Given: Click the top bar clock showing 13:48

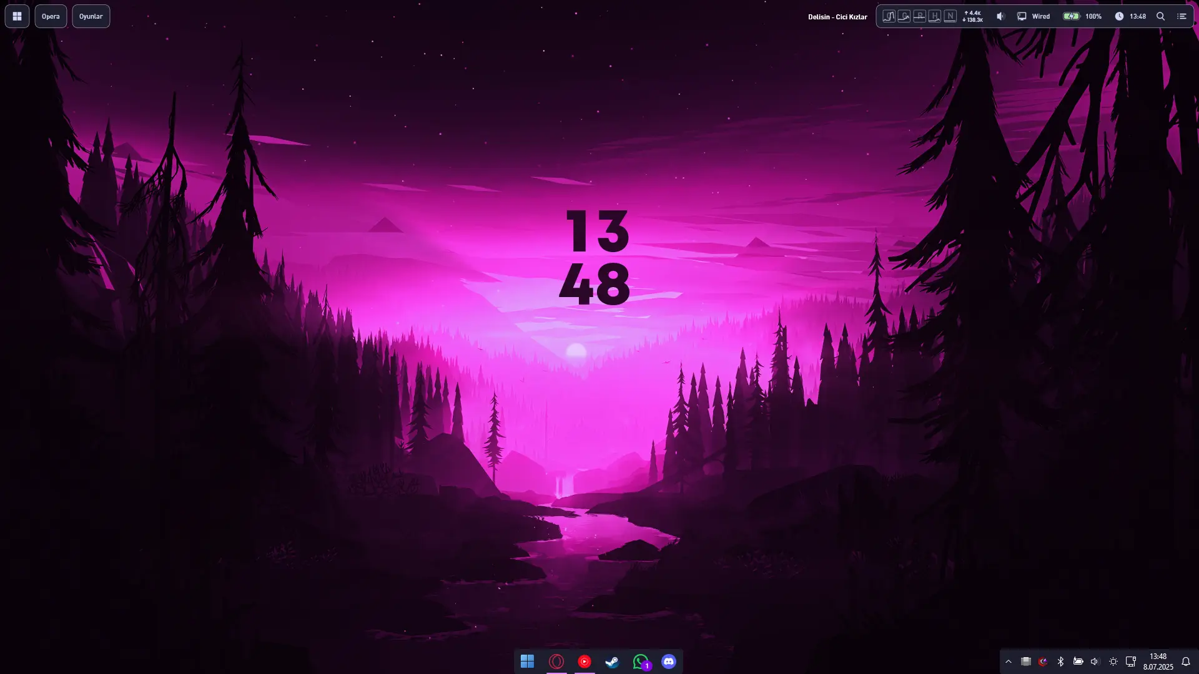Looking at the screenshot, I should pyautogui.click(x=1130, y=16).
